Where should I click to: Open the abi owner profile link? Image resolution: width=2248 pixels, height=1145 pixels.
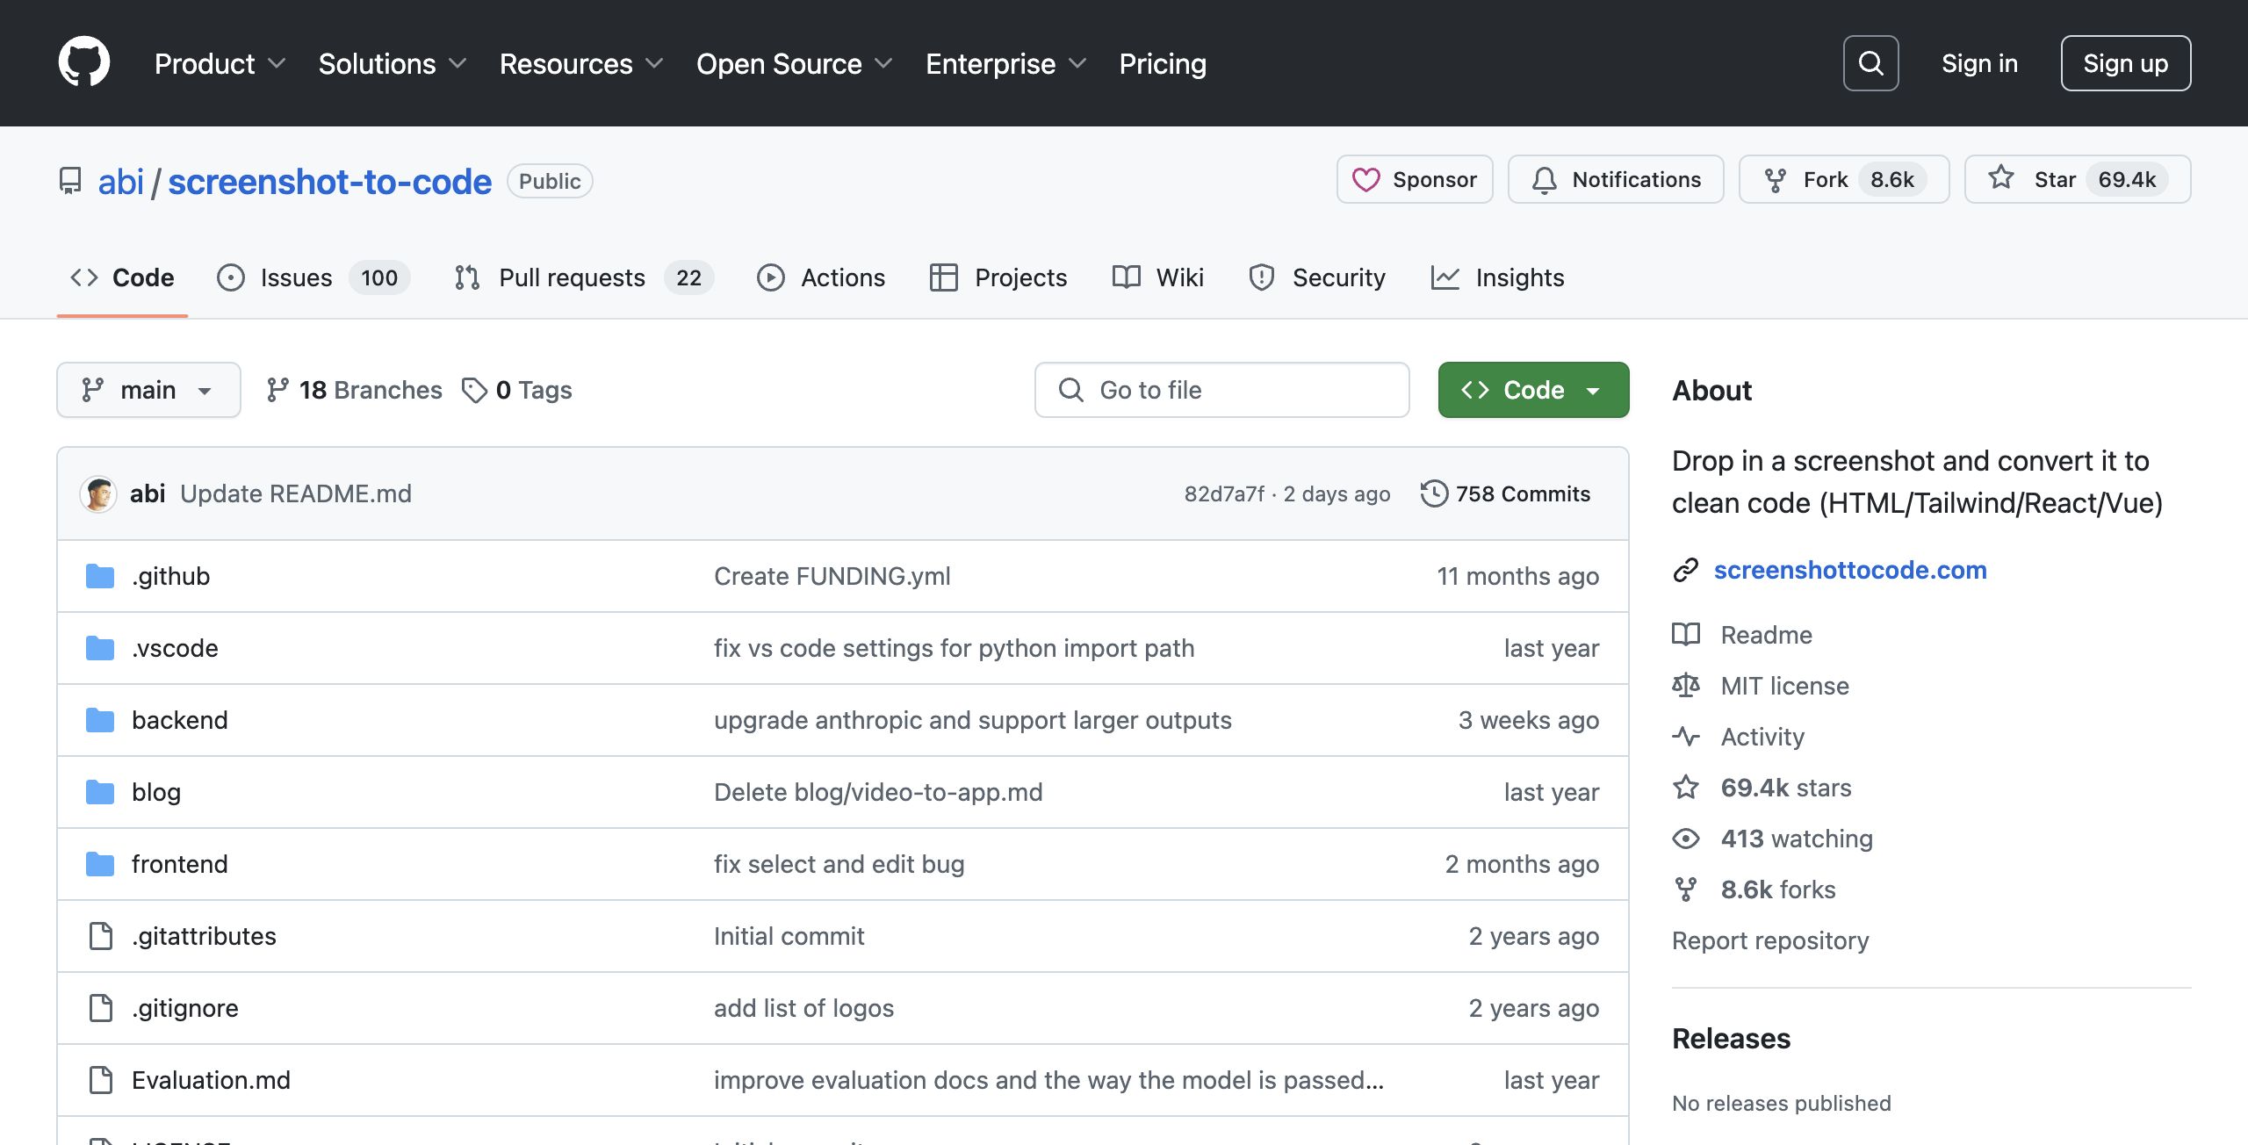tap(120, 182)
